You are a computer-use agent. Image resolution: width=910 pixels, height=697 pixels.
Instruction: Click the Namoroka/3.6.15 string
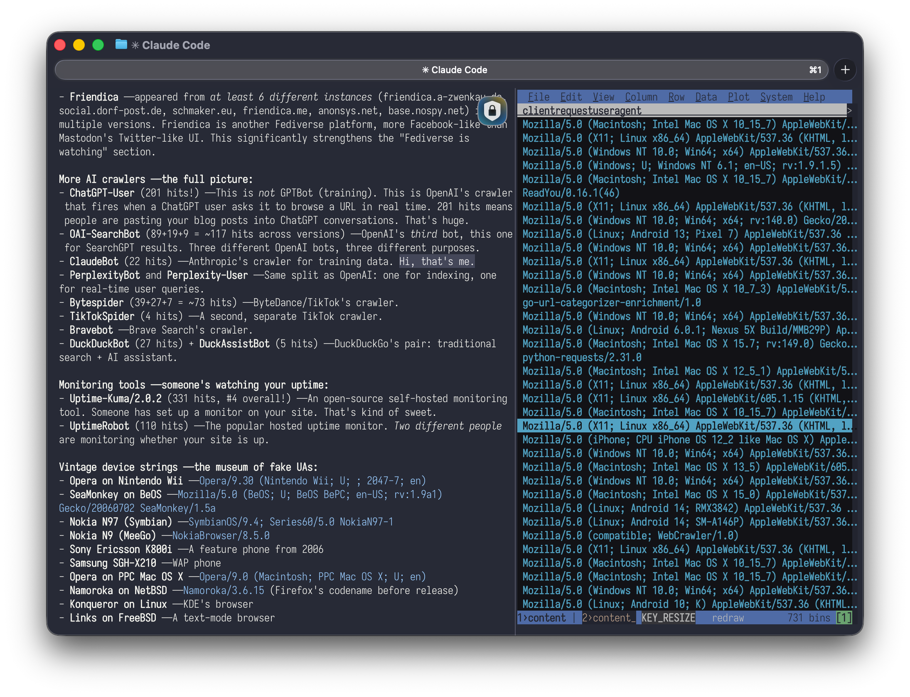224,590
